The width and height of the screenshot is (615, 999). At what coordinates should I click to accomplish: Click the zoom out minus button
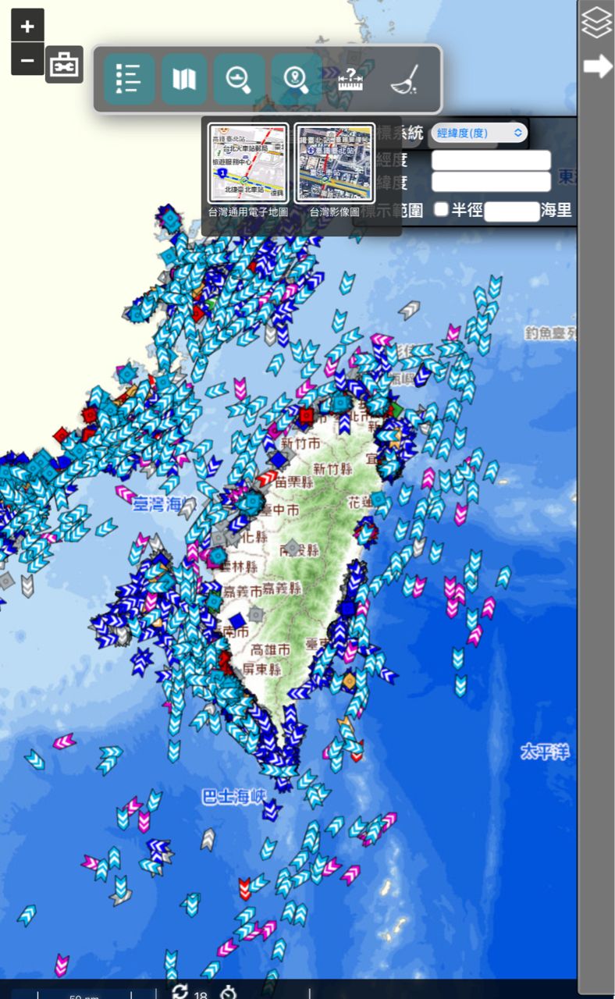[27, 59]
